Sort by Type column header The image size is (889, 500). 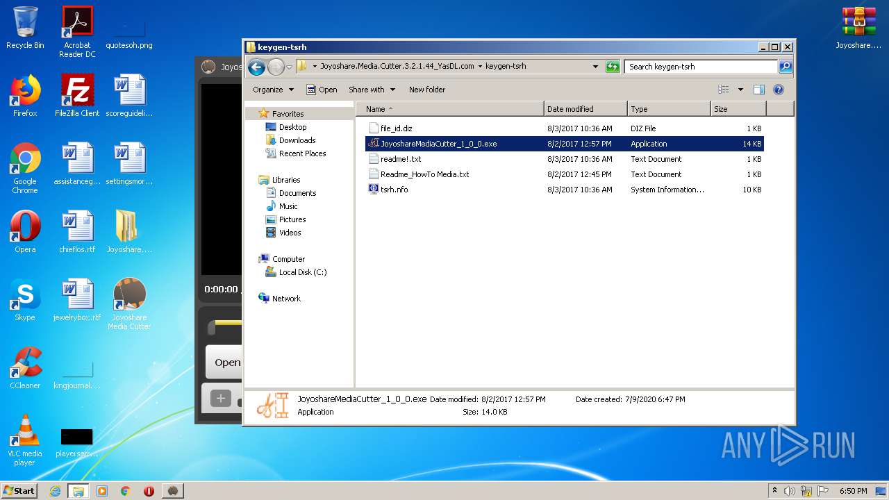pyautogui.click(x=669, y=109)
